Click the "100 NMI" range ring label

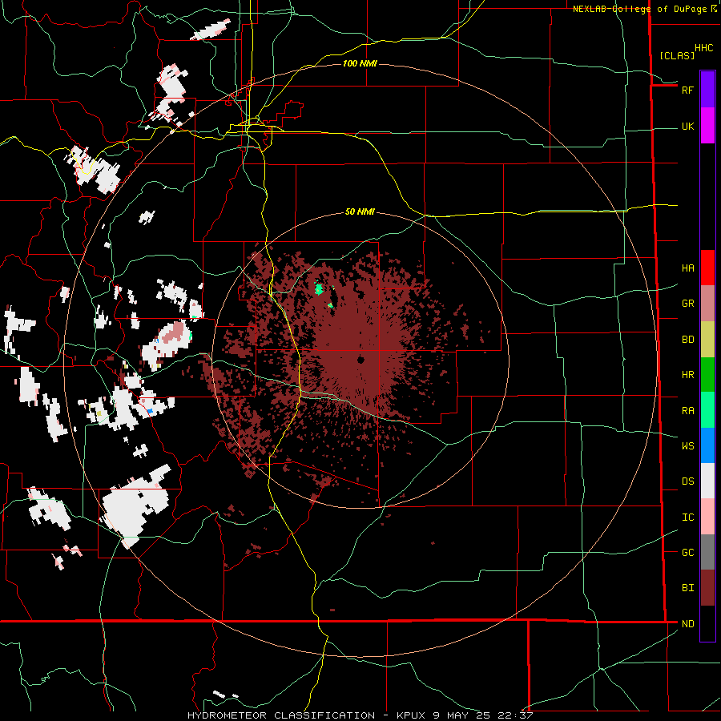coord(360,63)
